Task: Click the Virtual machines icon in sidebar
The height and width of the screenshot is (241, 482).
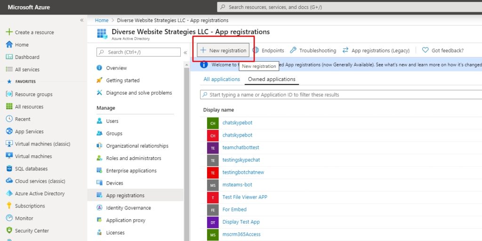Action: pos(9,156)
